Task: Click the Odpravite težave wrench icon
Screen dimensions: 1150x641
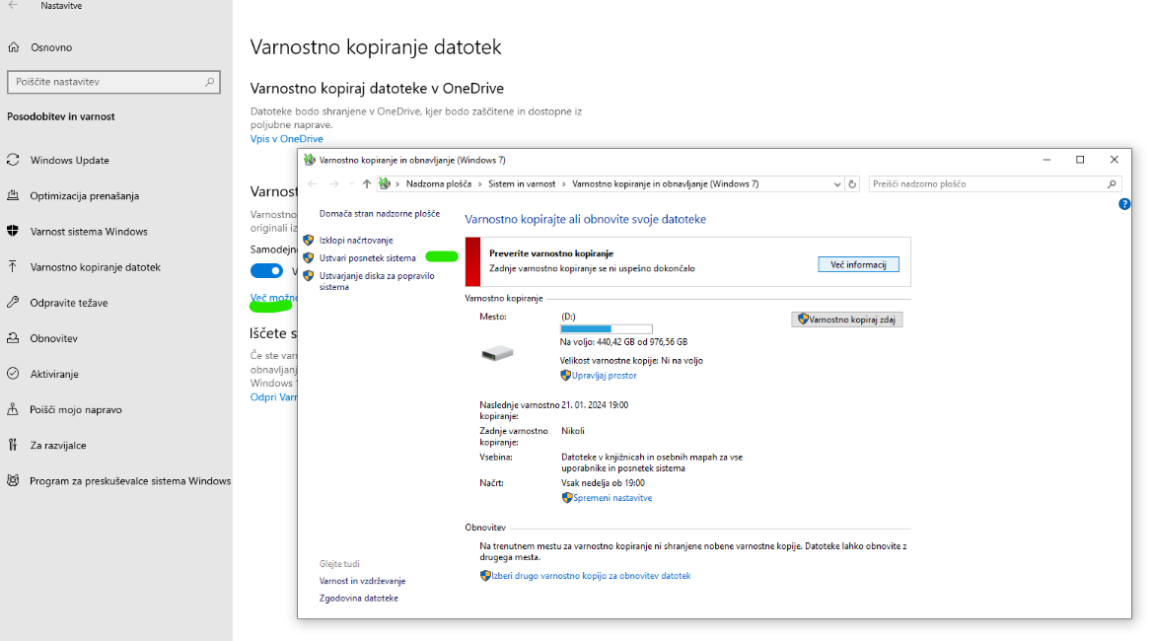Action: (13, 302)
